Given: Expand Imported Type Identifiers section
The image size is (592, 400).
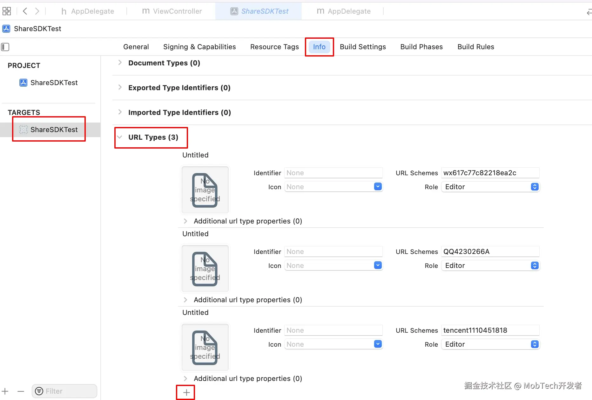Looking at the screenshot, I should 120,112.
